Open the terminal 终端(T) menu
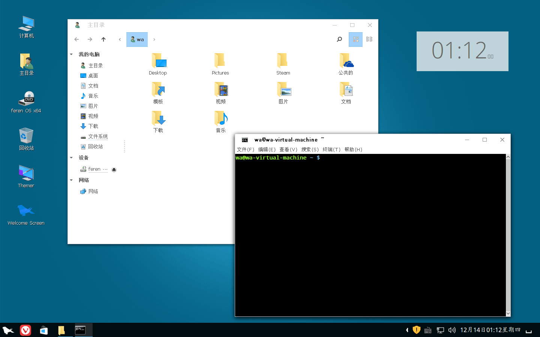This screenshot has width=540, height=337. 332,149
